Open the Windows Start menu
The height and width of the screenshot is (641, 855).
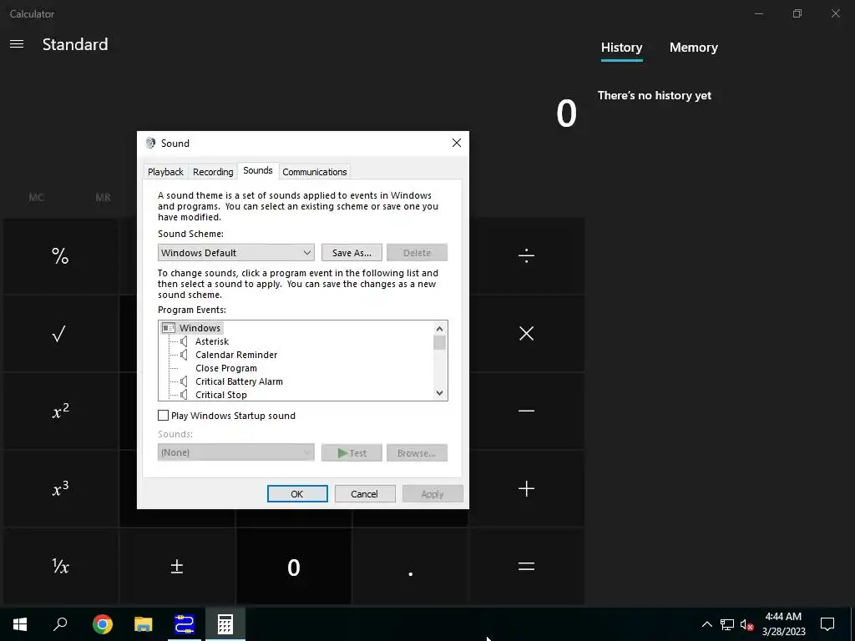pyautogui.click(x=20, y=624)
